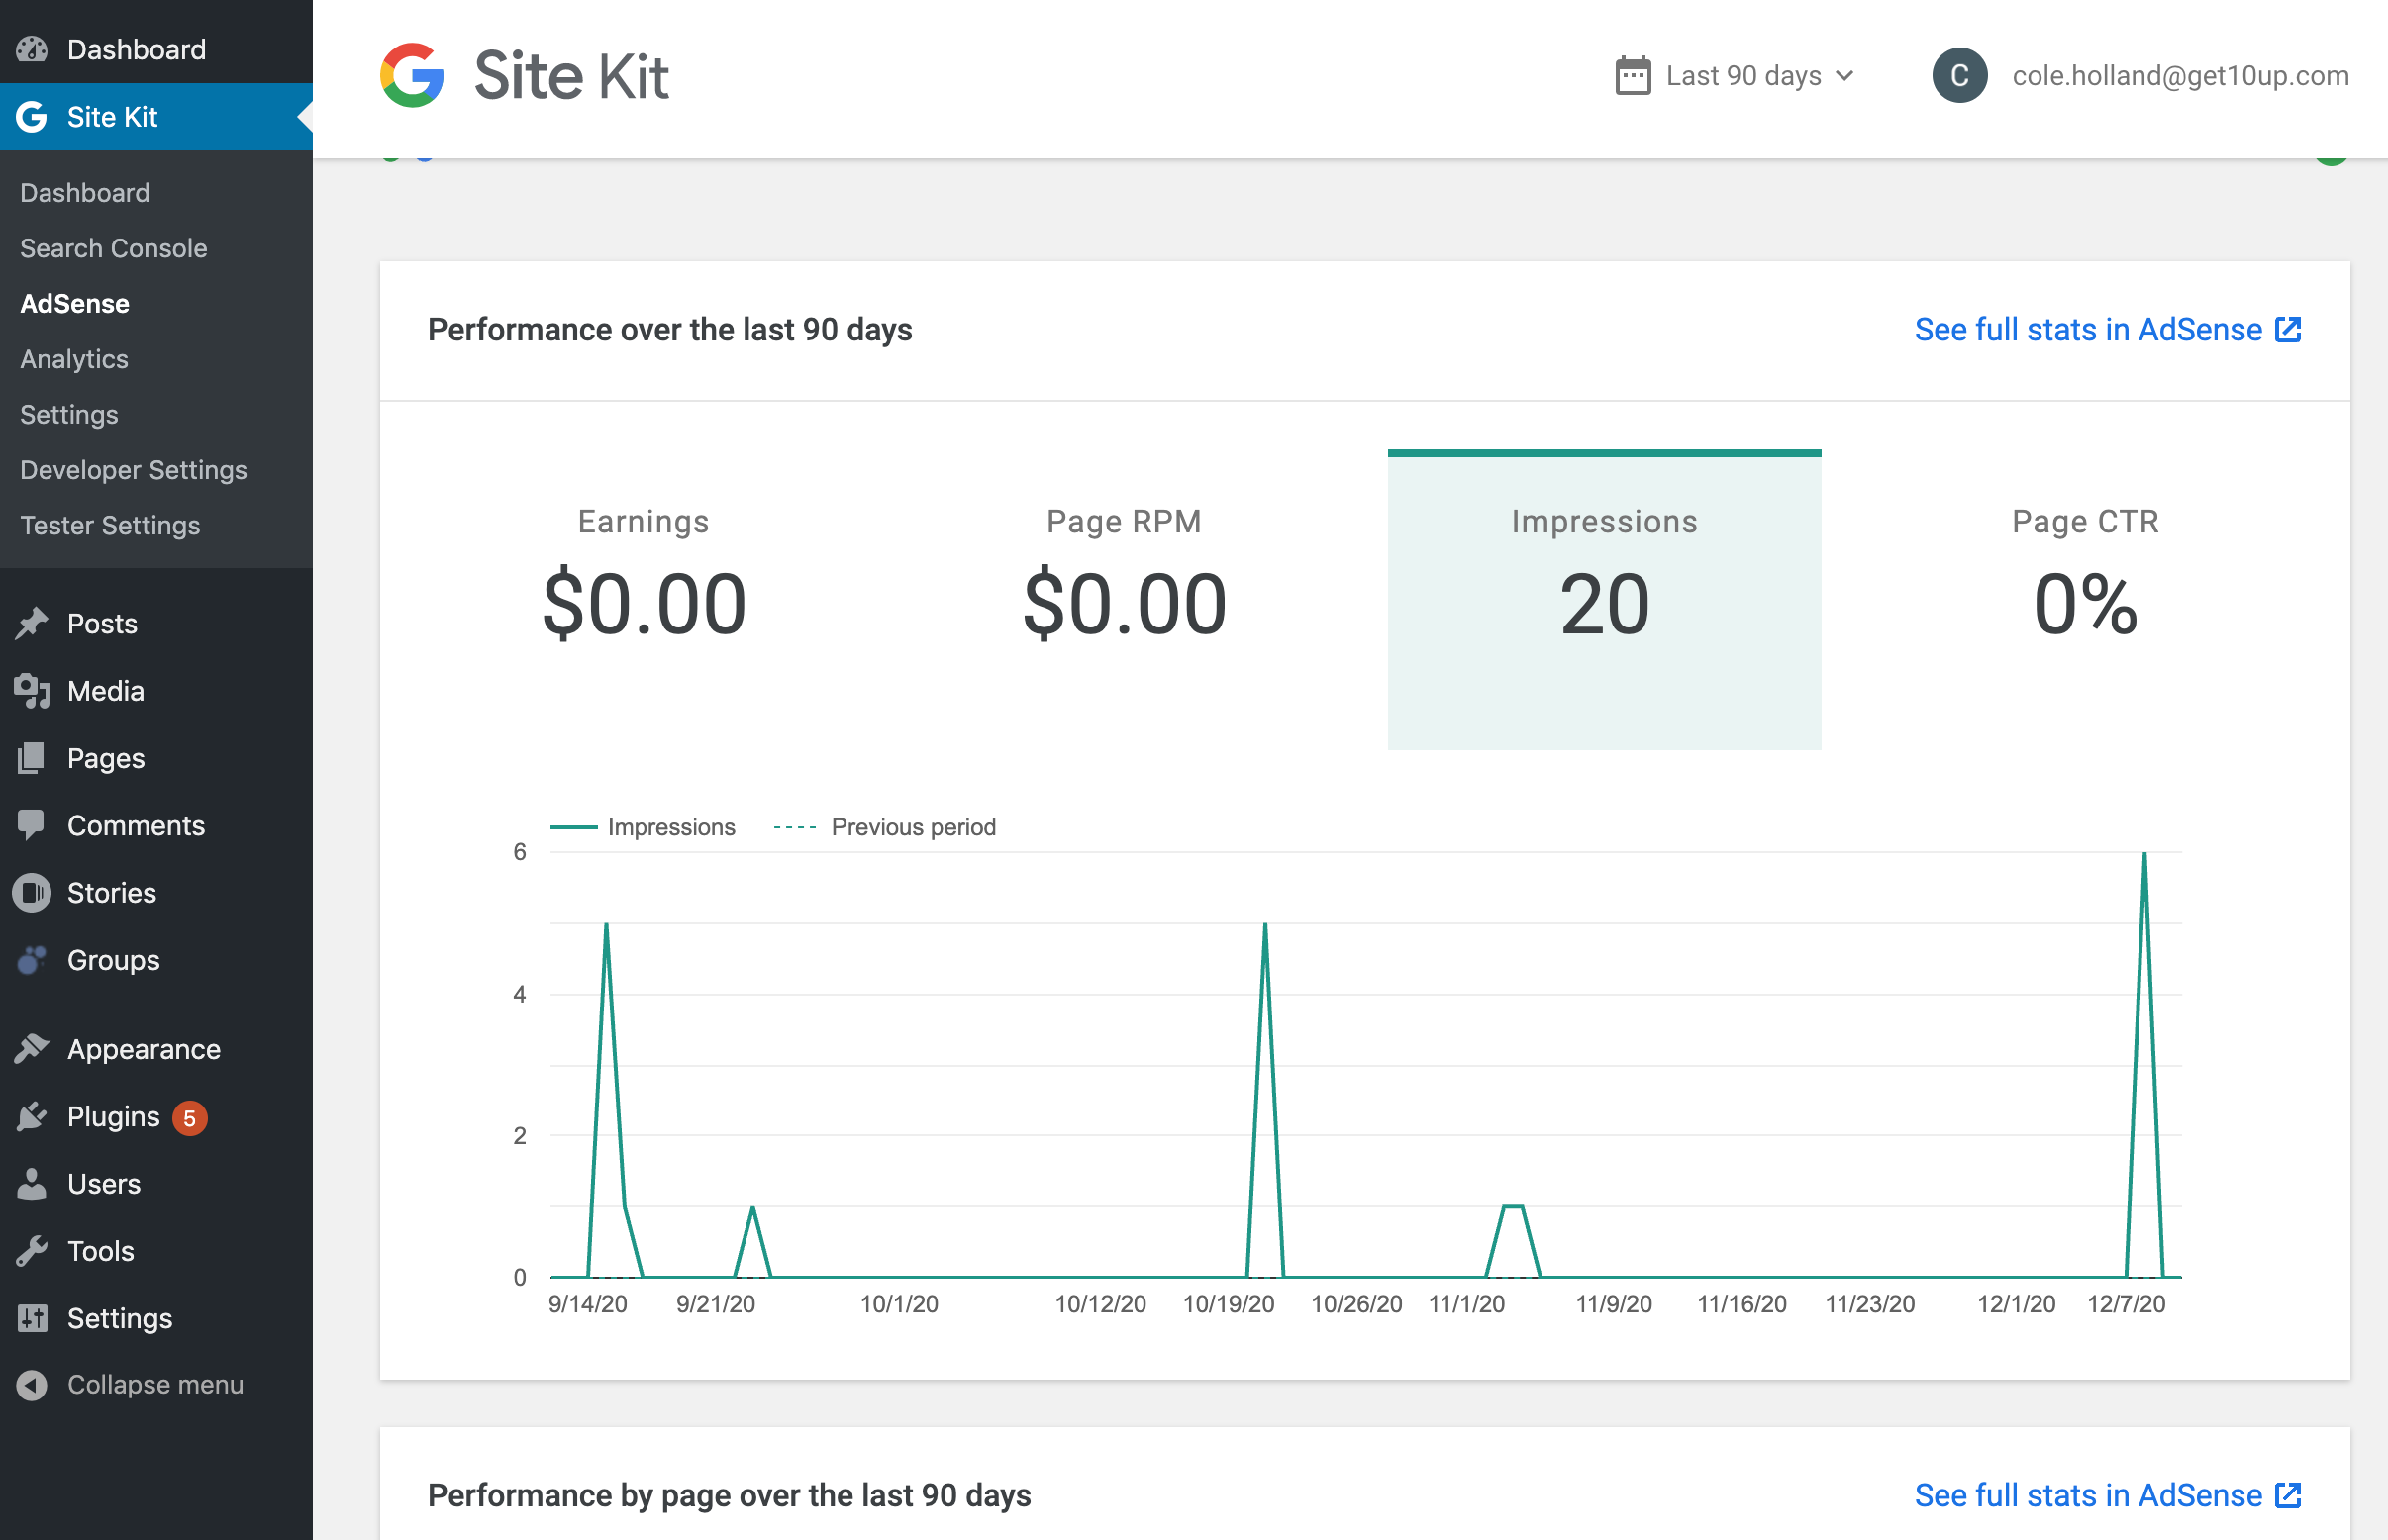Click the calendar icon beside Last 90 days
Screen dimensions: 2388x1540
[1632, 75]
